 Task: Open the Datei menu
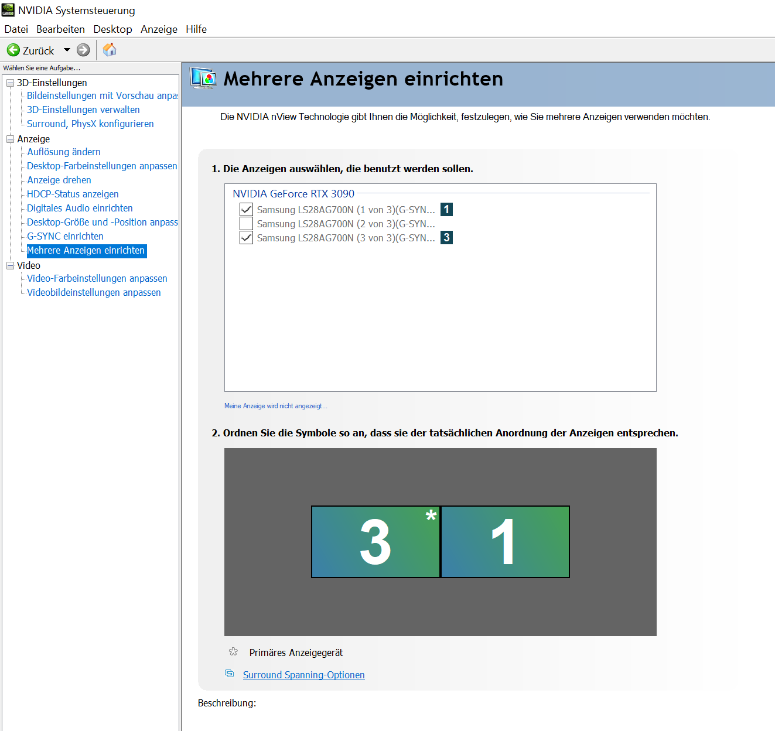[16, 29]
